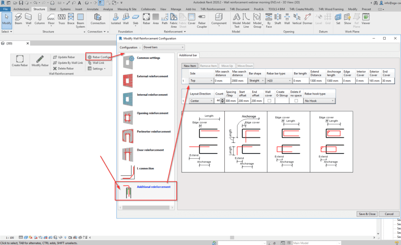
Task: Select the Model Text tool
Action: click(x=237, y=21)
